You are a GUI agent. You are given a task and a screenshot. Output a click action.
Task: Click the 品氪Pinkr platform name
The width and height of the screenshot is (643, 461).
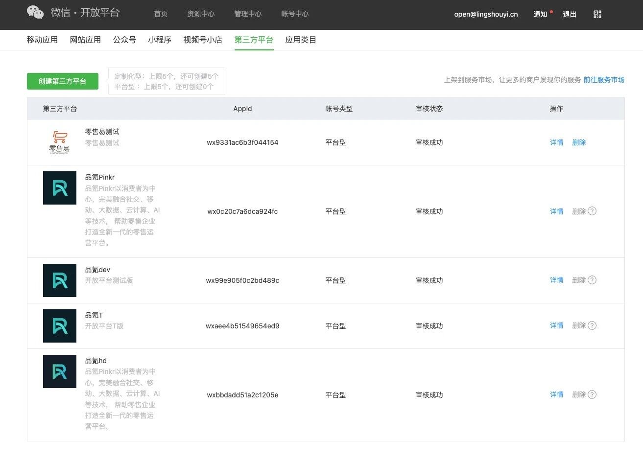point(100,177)
